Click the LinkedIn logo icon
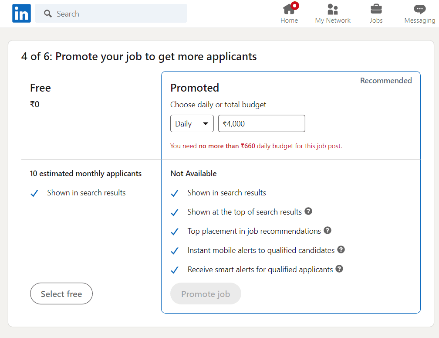The image size is (439, 338). coord(21,14)
